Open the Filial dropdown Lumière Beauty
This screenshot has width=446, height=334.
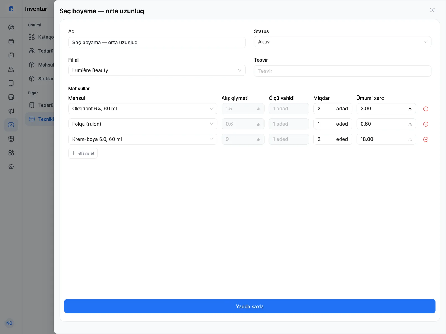tap(157, 70)
